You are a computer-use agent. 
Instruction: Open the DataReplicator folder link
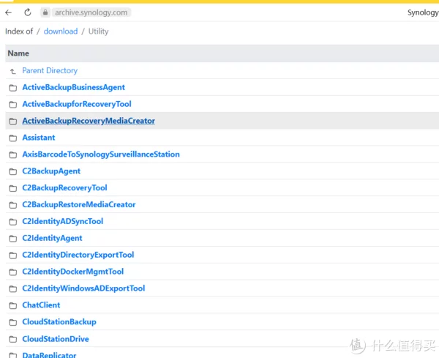[49, 355]
